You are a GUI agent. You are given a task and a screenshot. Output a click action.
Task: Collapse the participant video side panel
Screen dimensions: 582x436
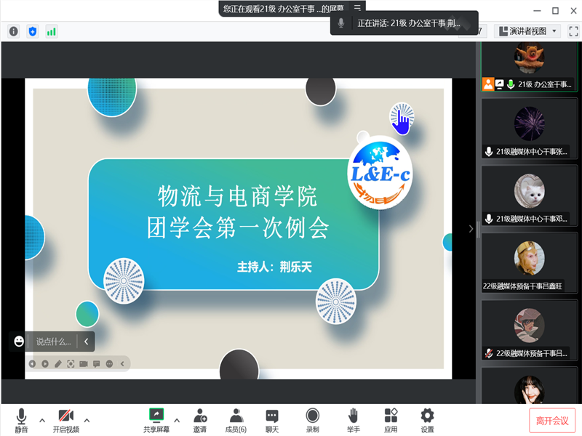click(x=471, y=228)
